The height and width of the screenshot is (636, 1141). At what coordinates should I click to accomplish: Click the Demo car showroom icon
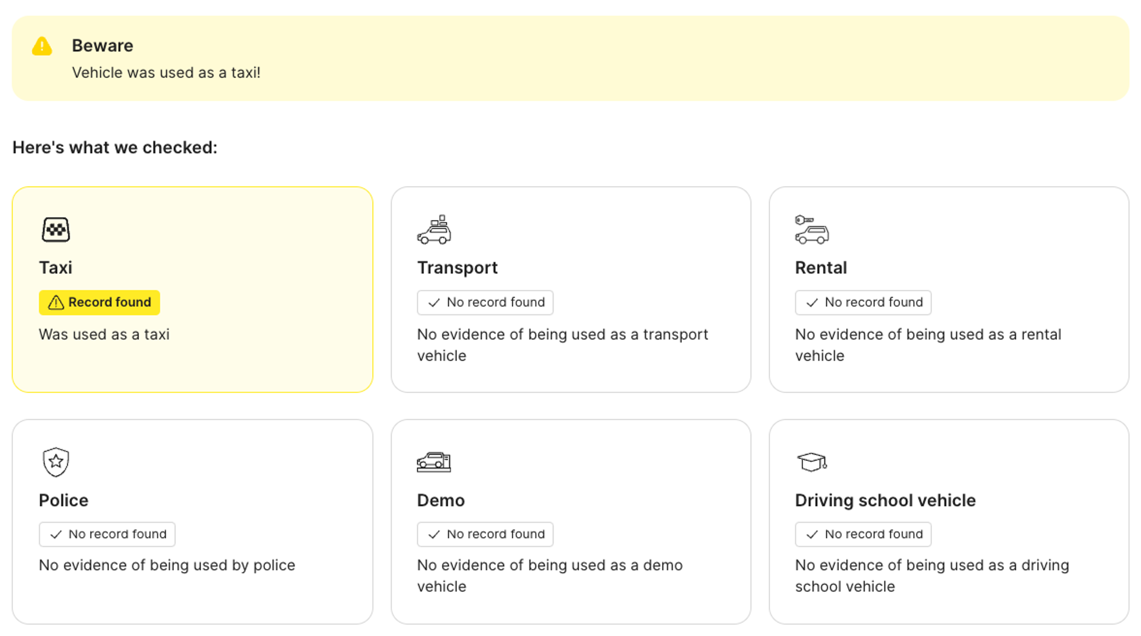click(x=434, y=462)
